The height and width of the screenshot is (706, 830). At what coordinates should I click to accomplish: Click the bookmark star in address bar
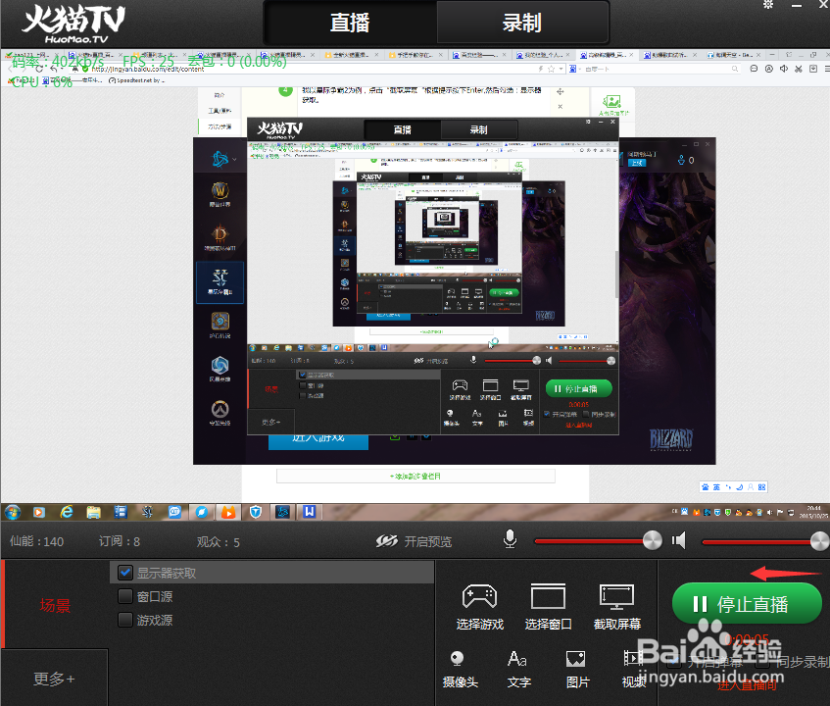(551, 69)
